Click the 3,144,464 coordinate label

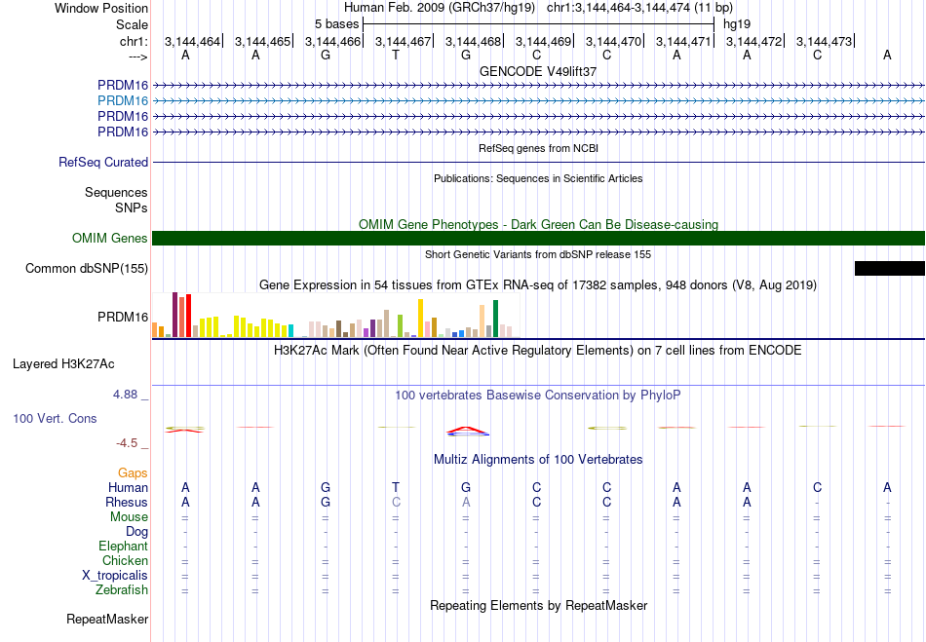tap(192, 41)
